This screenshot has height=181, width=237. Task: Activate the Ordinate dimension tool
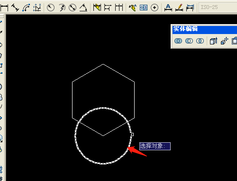(37, 8)
